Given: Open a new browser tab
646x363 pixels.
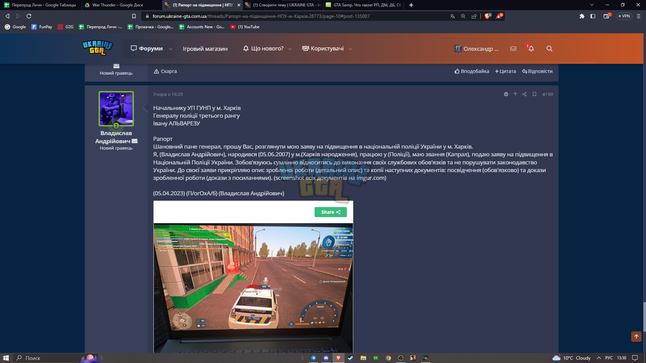Looking at the screenshot, I should (411, 5).
